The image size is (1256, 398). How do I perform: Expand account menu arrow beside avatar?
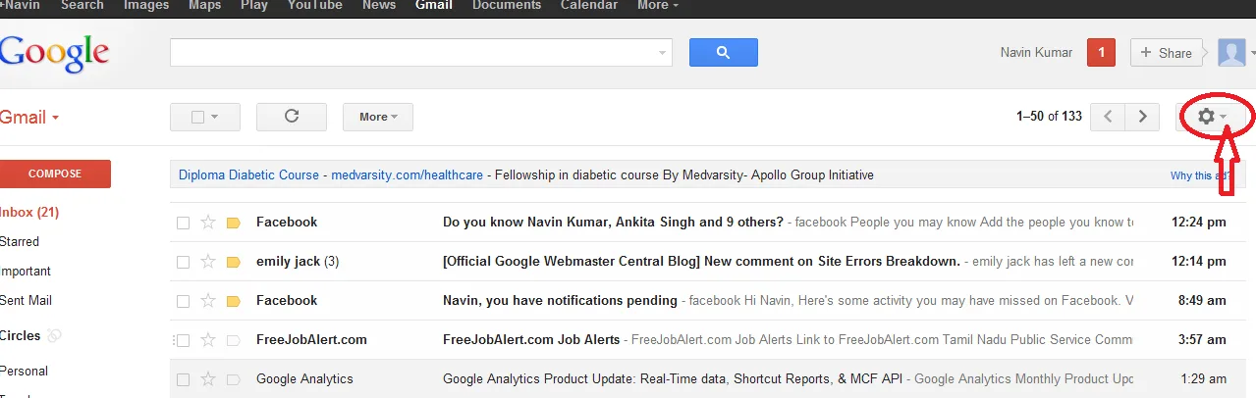pyautogui.click(x=1252, y=54)
